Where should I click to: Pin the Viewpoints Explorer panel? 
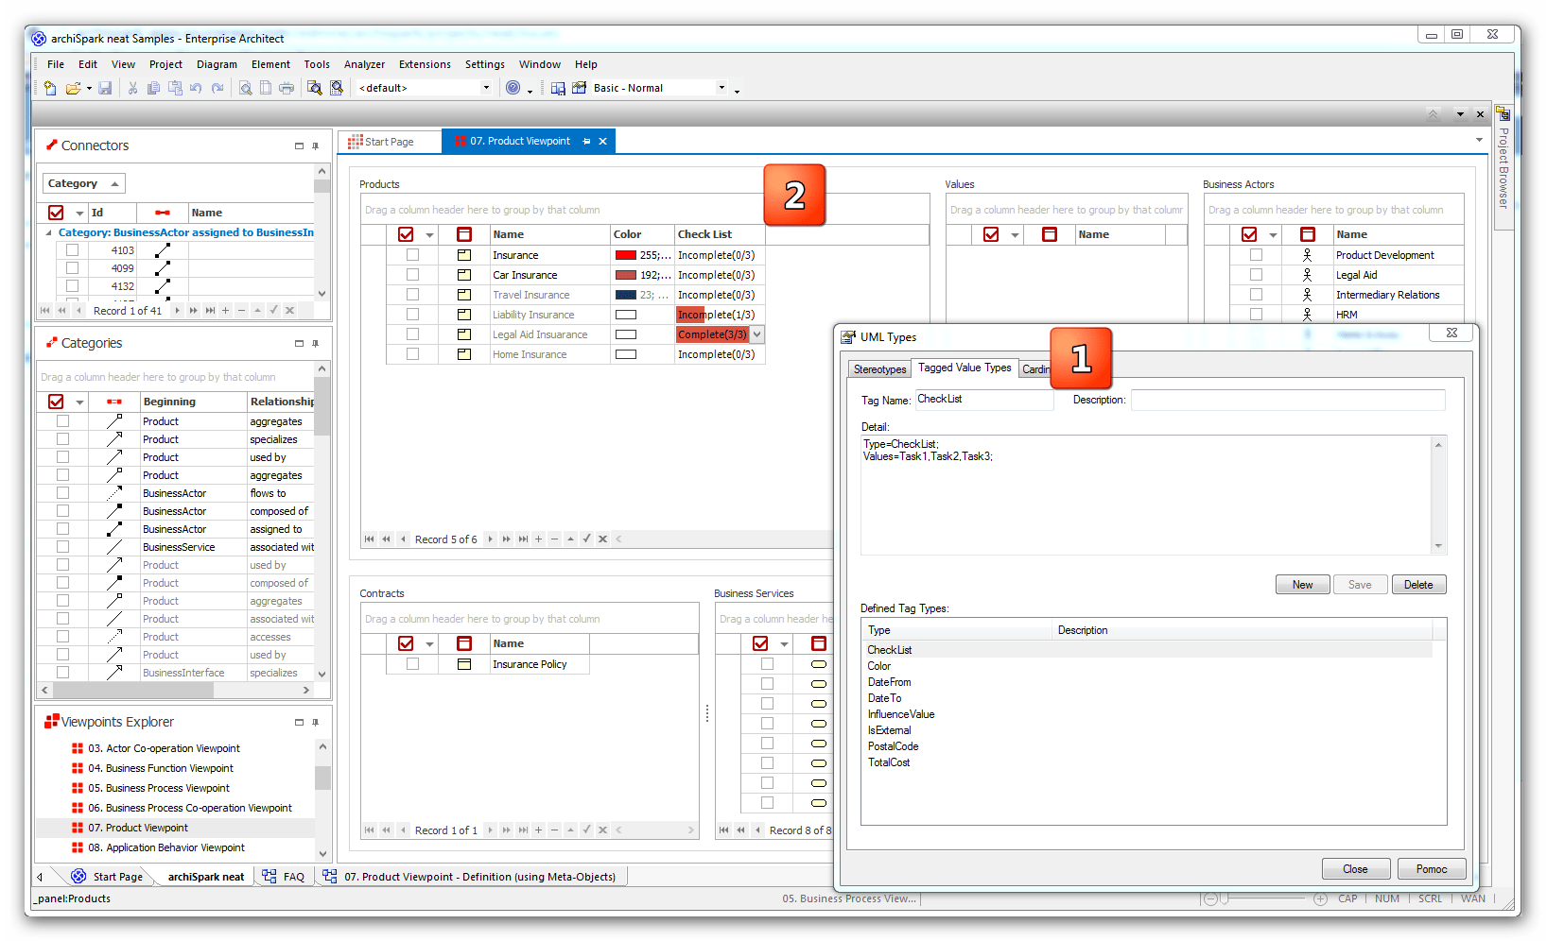click(316, 722)
